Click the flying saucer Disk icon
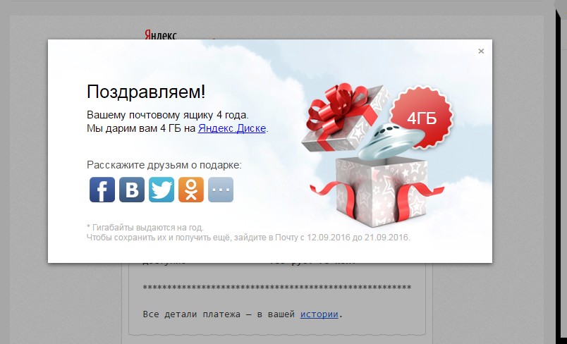 [391, 140]
